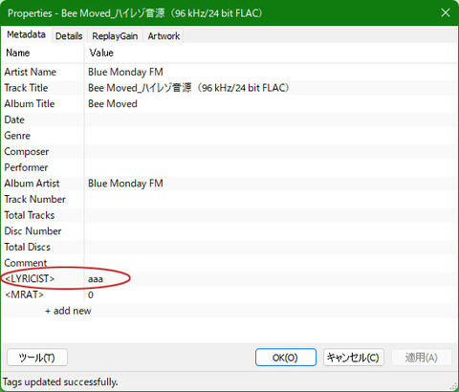This screenshot has width=459, height=392.
Task: Edit the MRAT value '0'
Action: coord(91,295)
